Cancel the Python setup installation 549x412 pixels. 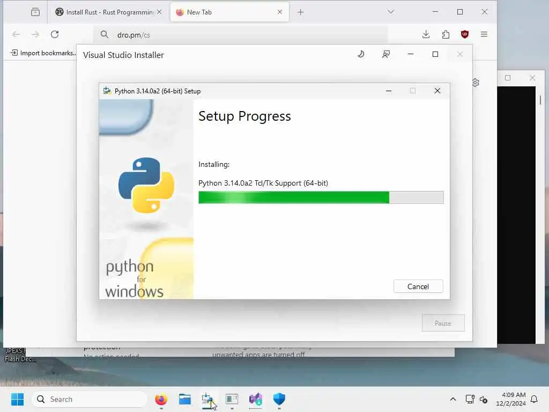(x=418, y=286)
